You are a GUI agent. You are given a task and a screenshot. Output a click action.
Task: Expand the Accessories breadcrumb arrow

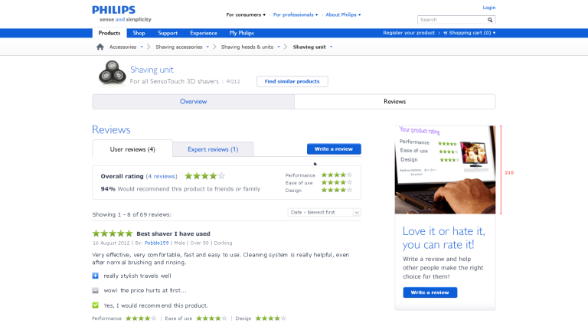[142, 47]
